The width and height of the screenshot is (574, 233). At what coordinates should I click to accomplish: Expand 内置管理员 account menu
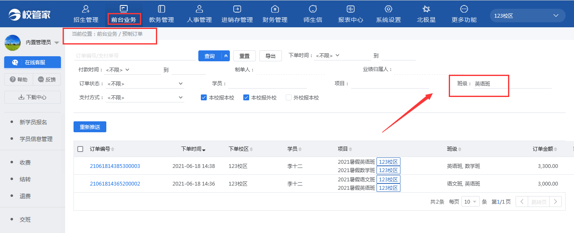(x=57, y=42)
